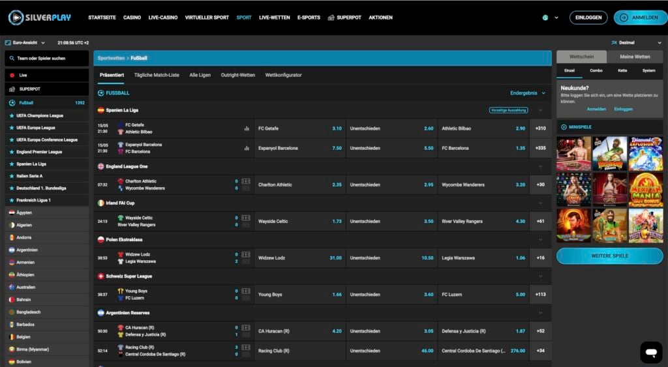Collapse the Argentinien Reserves section chevron

tap(540, 313)
